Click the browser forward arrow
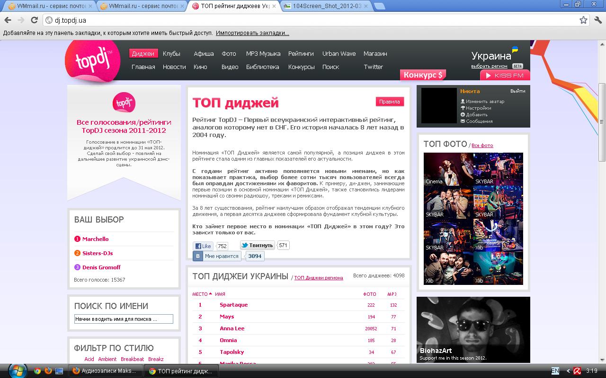Viewport: 606px width, 378px height. pos(21,20)
